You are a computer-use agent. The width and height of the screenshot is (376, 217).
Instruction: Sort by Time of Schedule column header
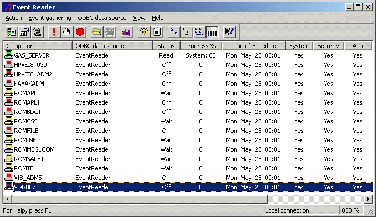point(254,46)
